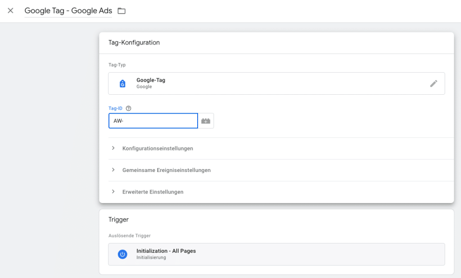This screenshot has width=461, height=278.
Task: Select the Initialisierung trigger subtitle text
Action: tap(151, 257)
